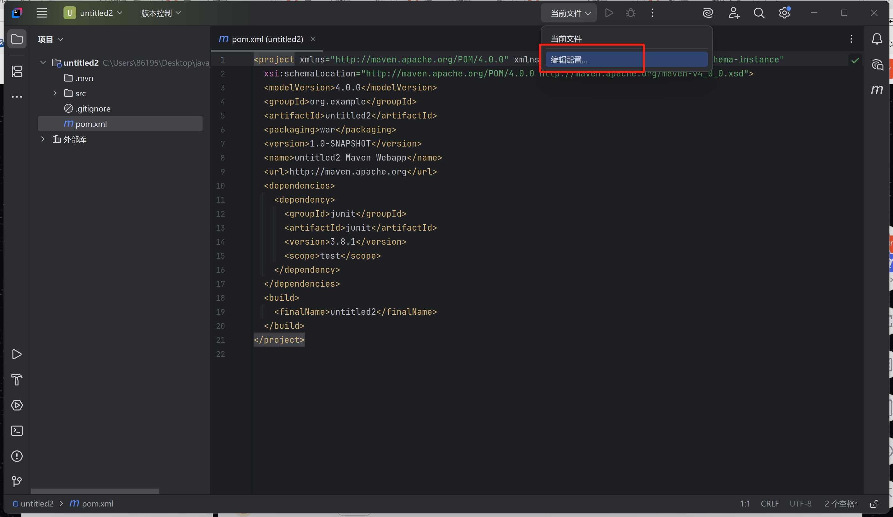Show more tool windows ellipsis

[17, 97]
